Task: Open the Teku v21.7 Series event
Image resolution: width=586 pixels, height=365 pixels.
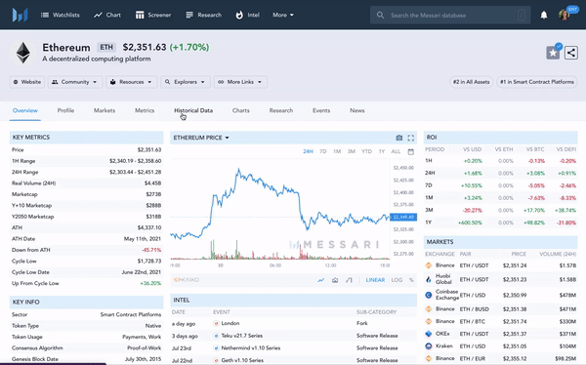Action: tap(242, 336)
